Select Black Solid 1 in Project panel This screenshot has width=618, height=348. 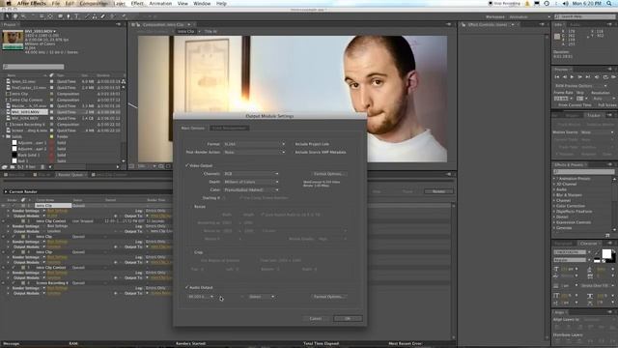[28, 155]
